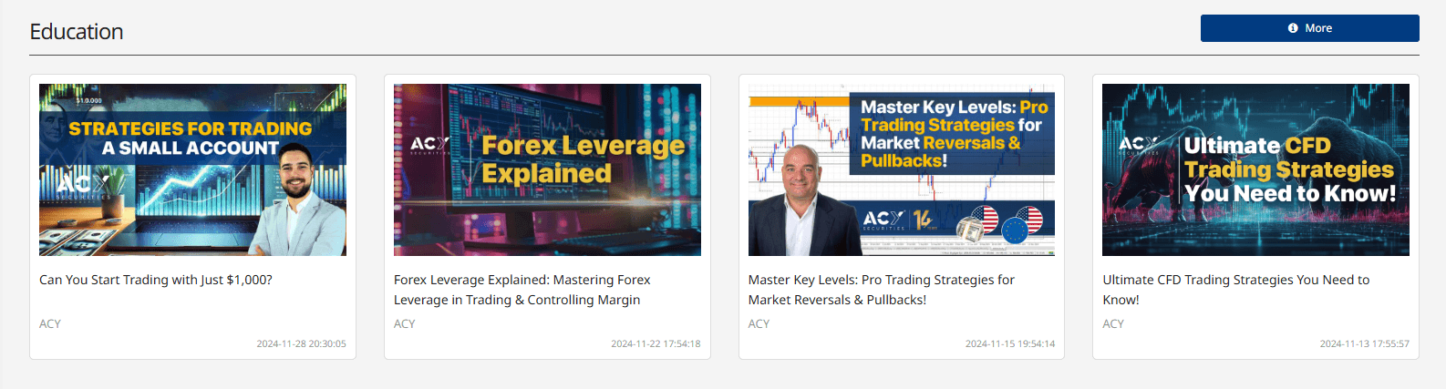Select the 2024-11-28 20:30:05 timestamp
Viewport: 1446px width, 389px height.
point(301,343)
